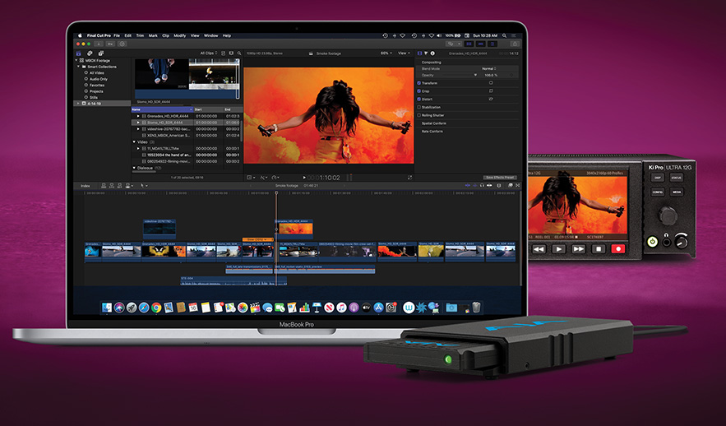Viewport: 726px width, 426px height.
Task: Show the Info inspector icon
Action: point(432,53)
